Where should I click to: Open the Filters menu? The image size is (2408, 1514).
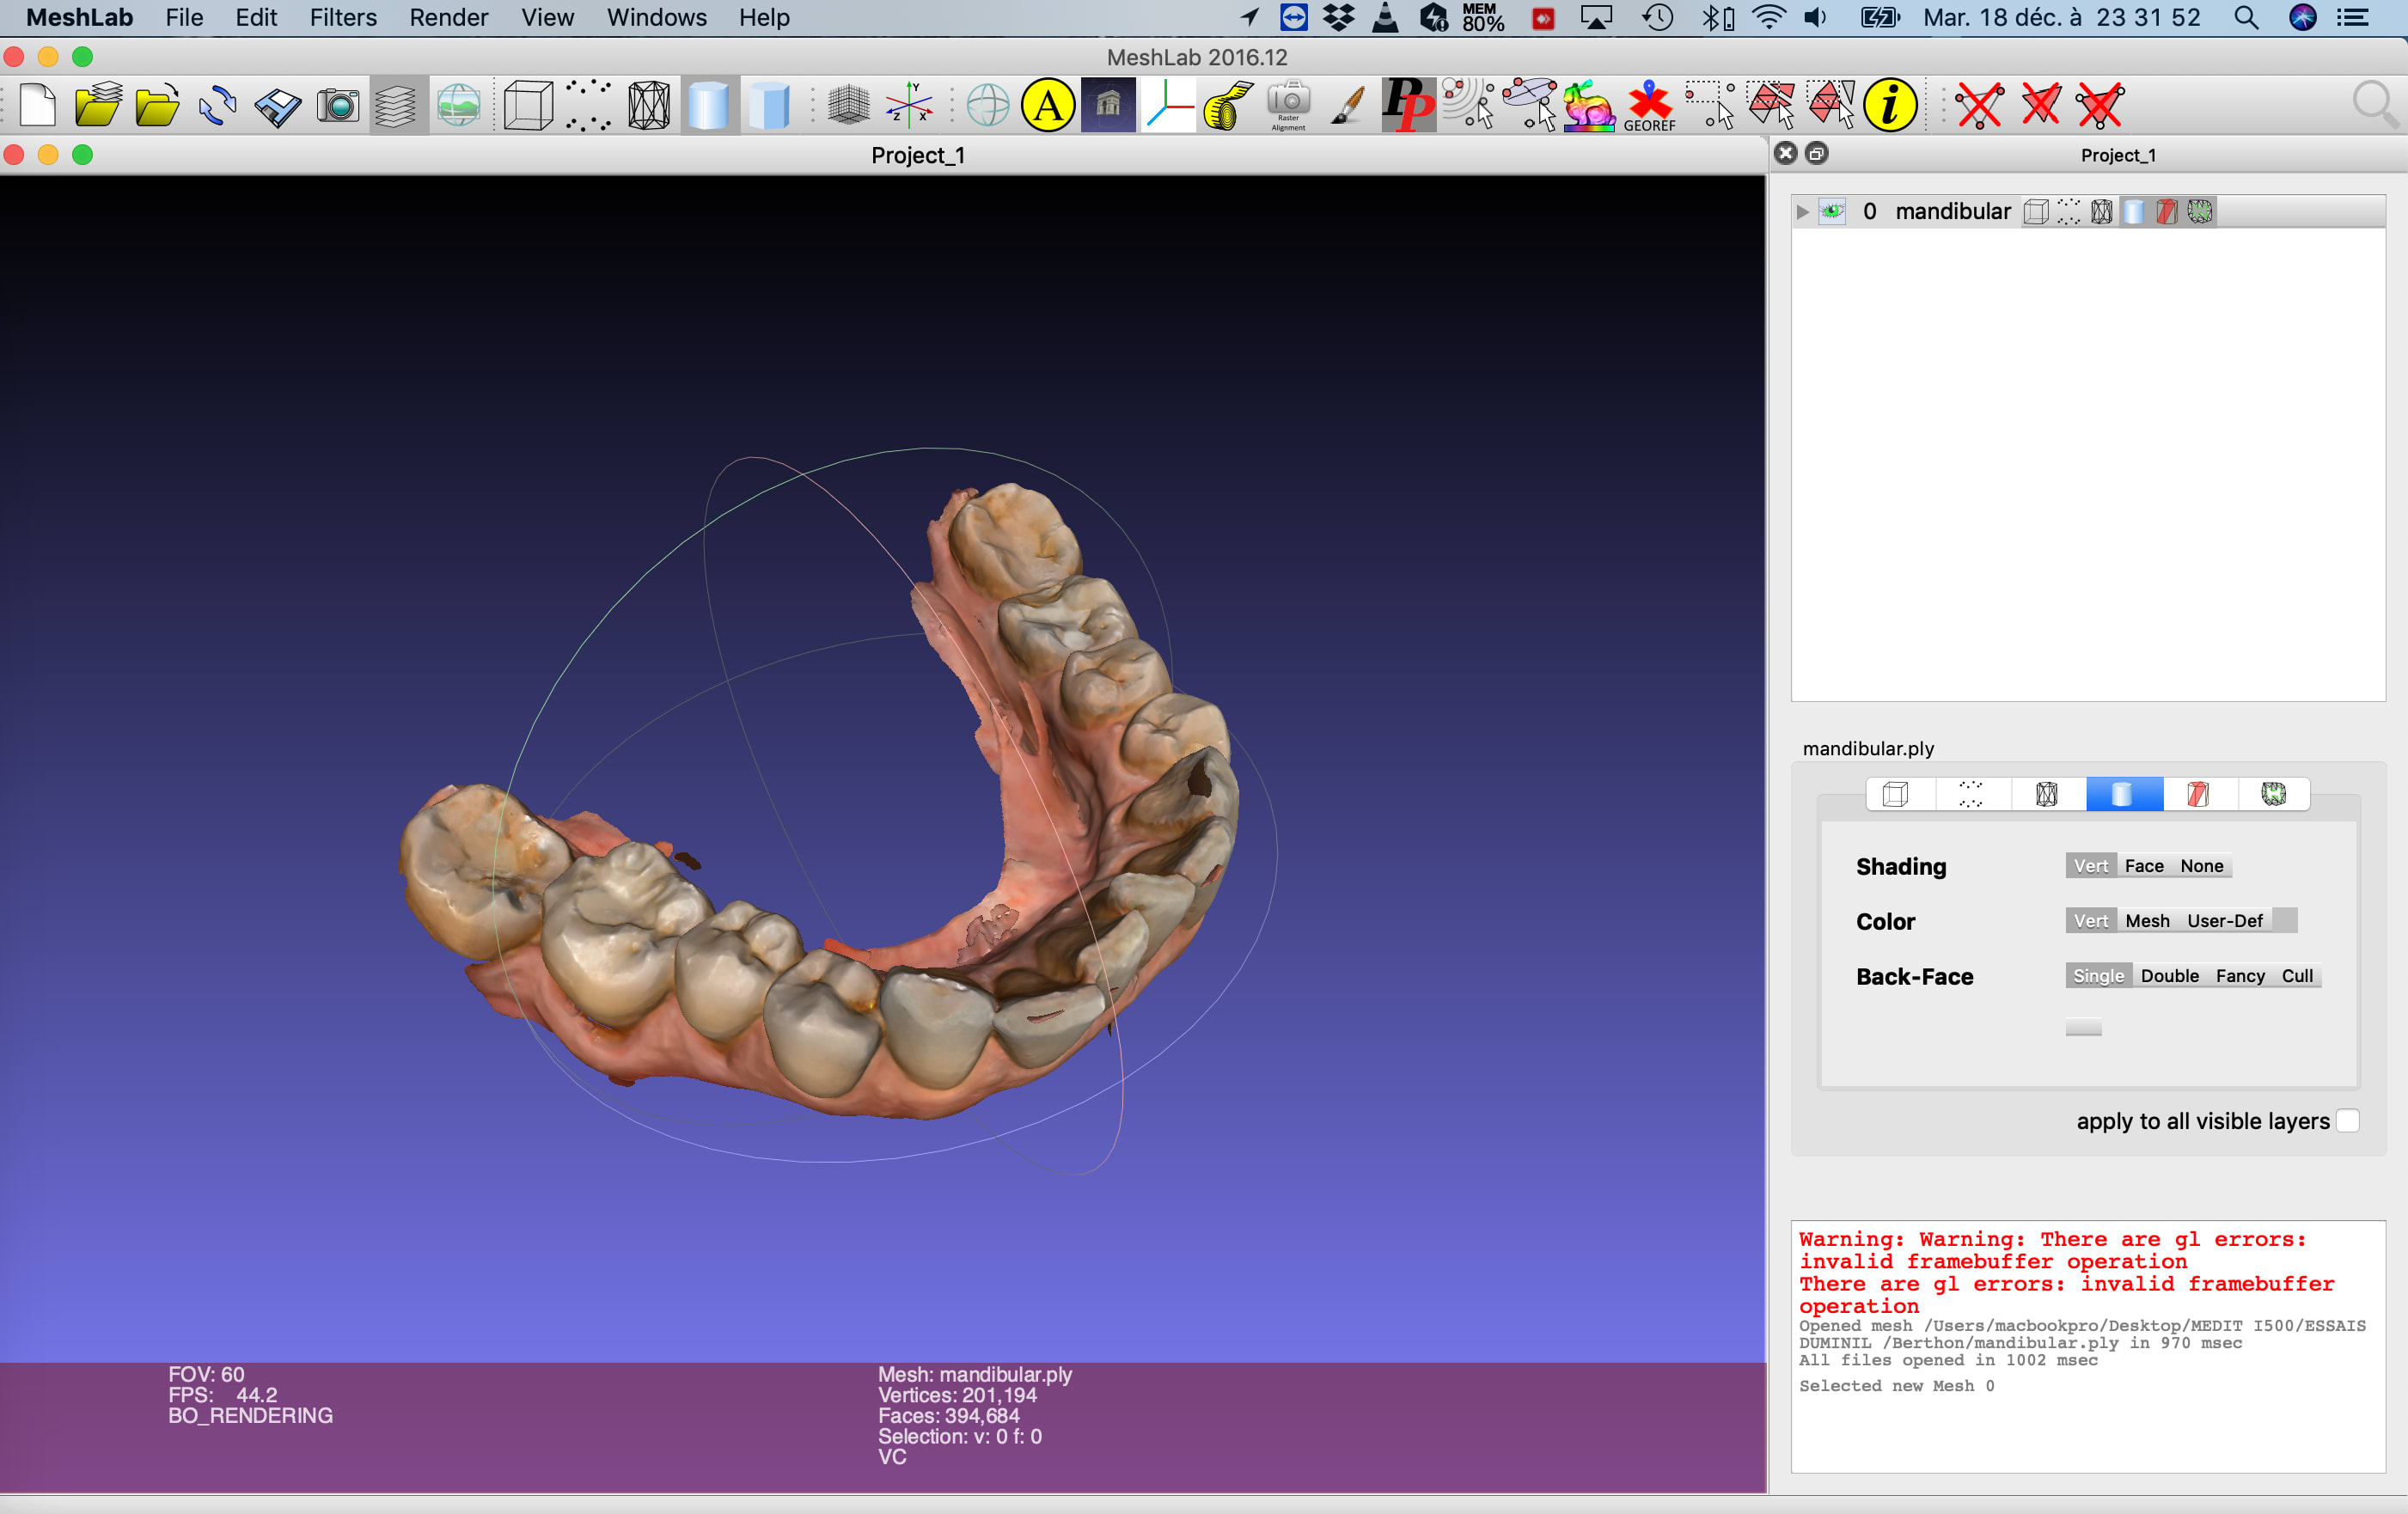pyautogui.click(x=343, y=17)
